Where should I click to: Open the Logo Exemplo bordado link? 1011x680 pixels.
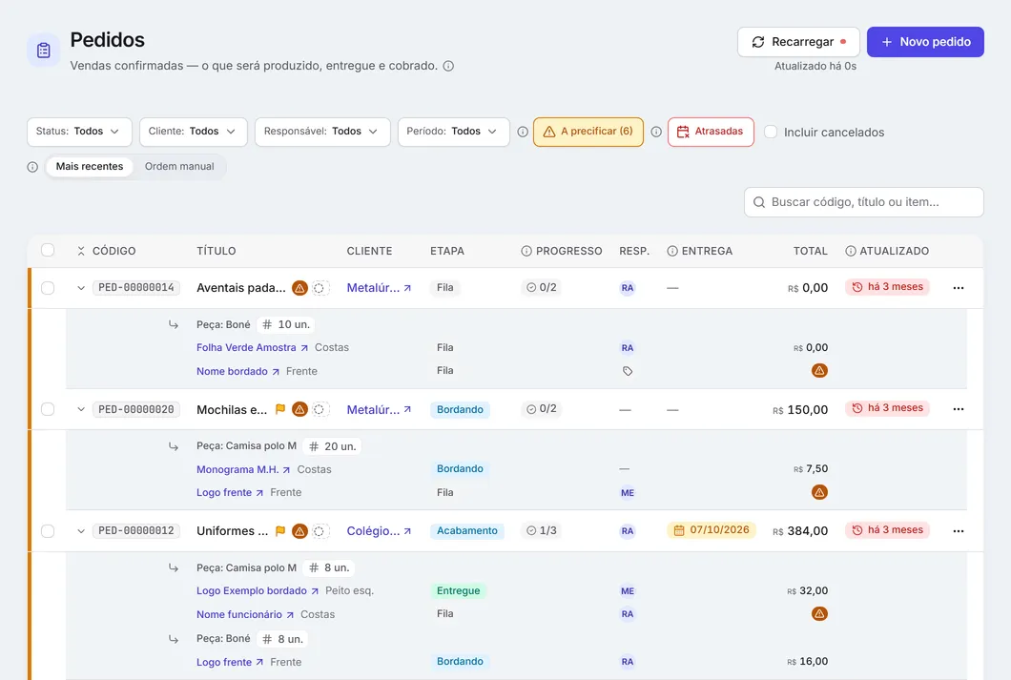tap(258, 591)
